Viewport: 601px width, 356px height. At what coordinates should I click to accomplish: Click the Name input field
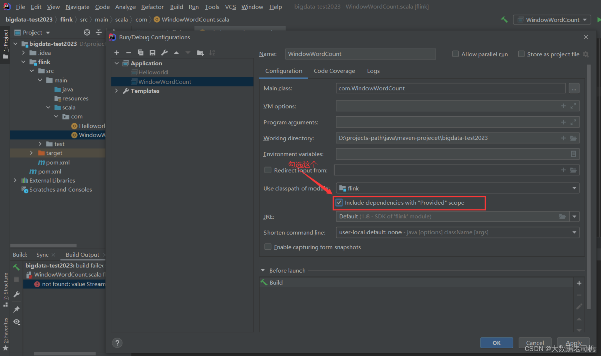tap(360, 54)
